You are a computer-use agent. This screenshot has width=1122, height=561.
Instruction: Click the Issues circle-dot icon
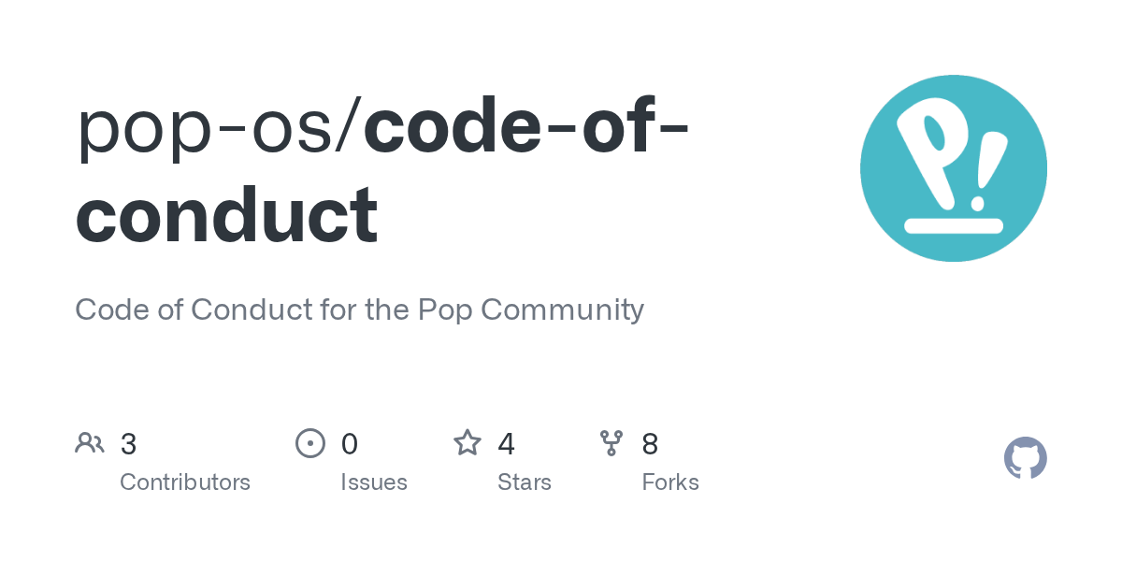(310, 443)
